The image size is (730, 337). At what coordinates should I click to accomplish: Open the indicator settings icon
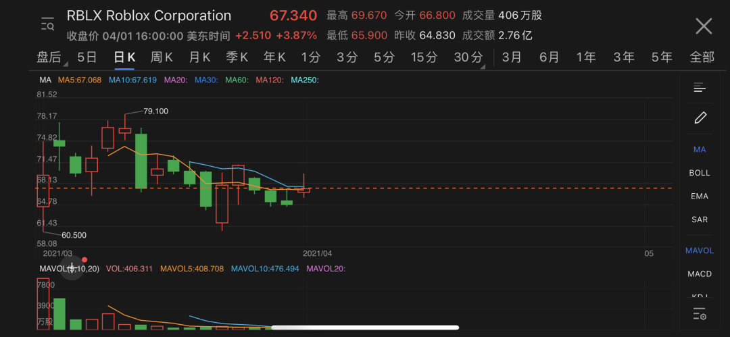[x=700, y=314]
